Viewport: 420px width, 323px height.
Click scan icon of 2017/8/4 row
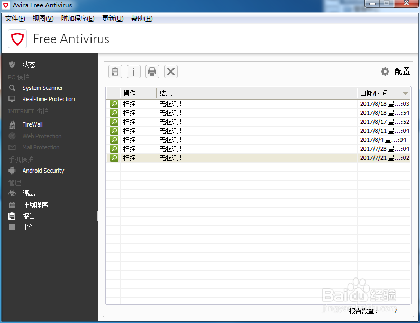coord(114,140)
